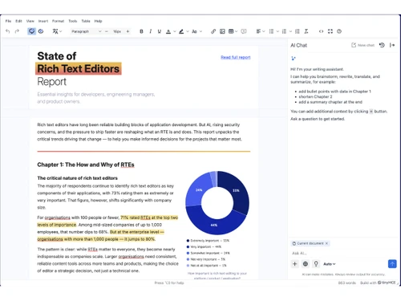401x301 pixels.
Task: Apply the background highlight color
Action: click(181, 31)
